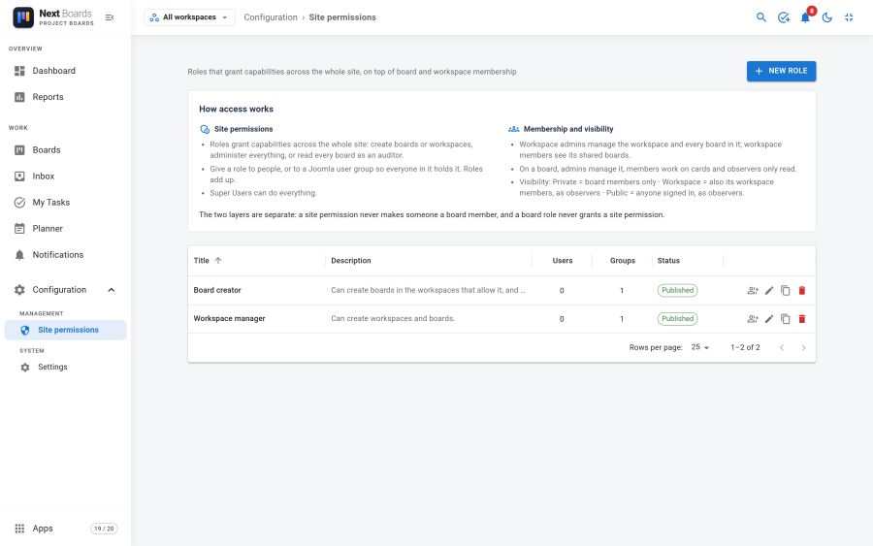This screenshot has height=546, width=873.
Task: Open Boards from the sidebar
Action: click(x=66, y=149)
